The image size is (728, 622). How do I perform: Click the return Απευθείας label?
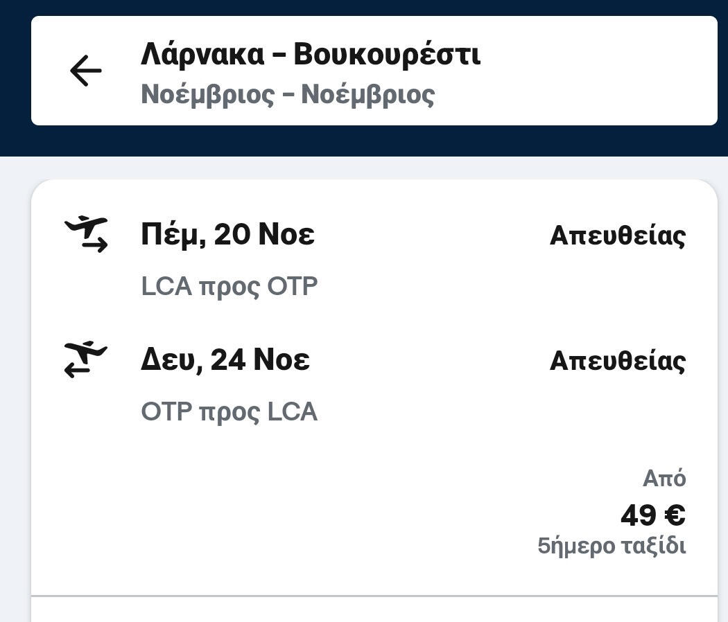click(x=617, y=361)
